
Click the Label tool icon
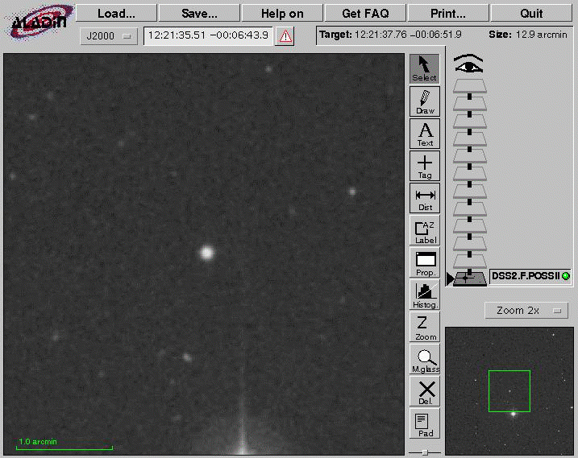tap(424, 230)
